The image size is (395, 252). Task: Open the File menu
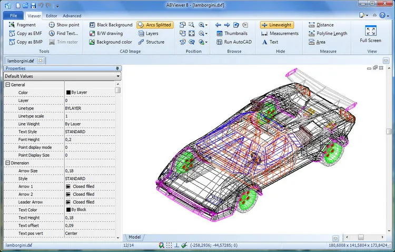pos(14,15)
